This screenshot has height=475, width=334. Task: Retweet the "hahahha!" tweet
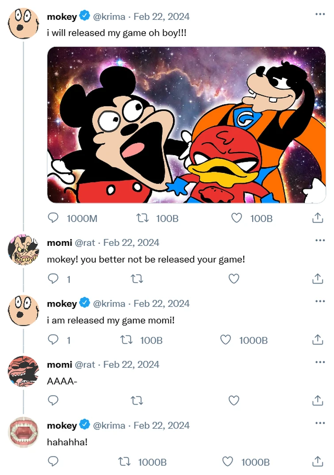click(124, 462)
